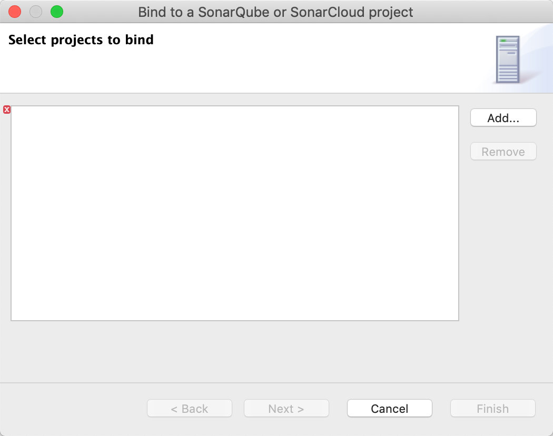Minimize the window using the yellow button

point(36,12)
